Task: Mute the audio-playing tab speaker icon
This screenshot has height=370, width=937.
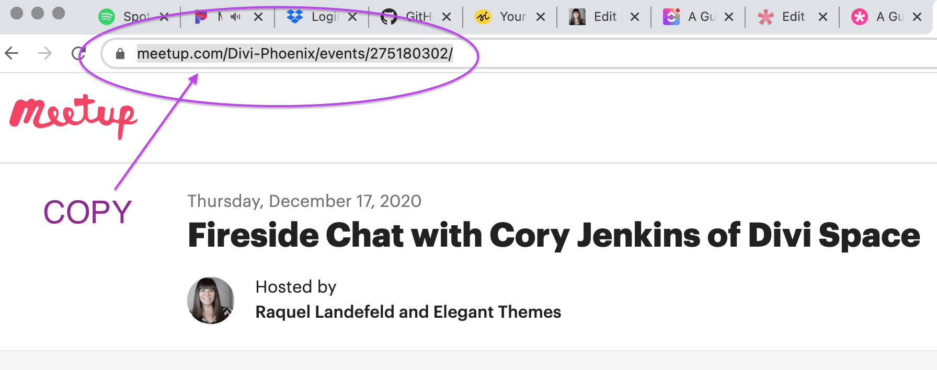Action: (236, 17)
